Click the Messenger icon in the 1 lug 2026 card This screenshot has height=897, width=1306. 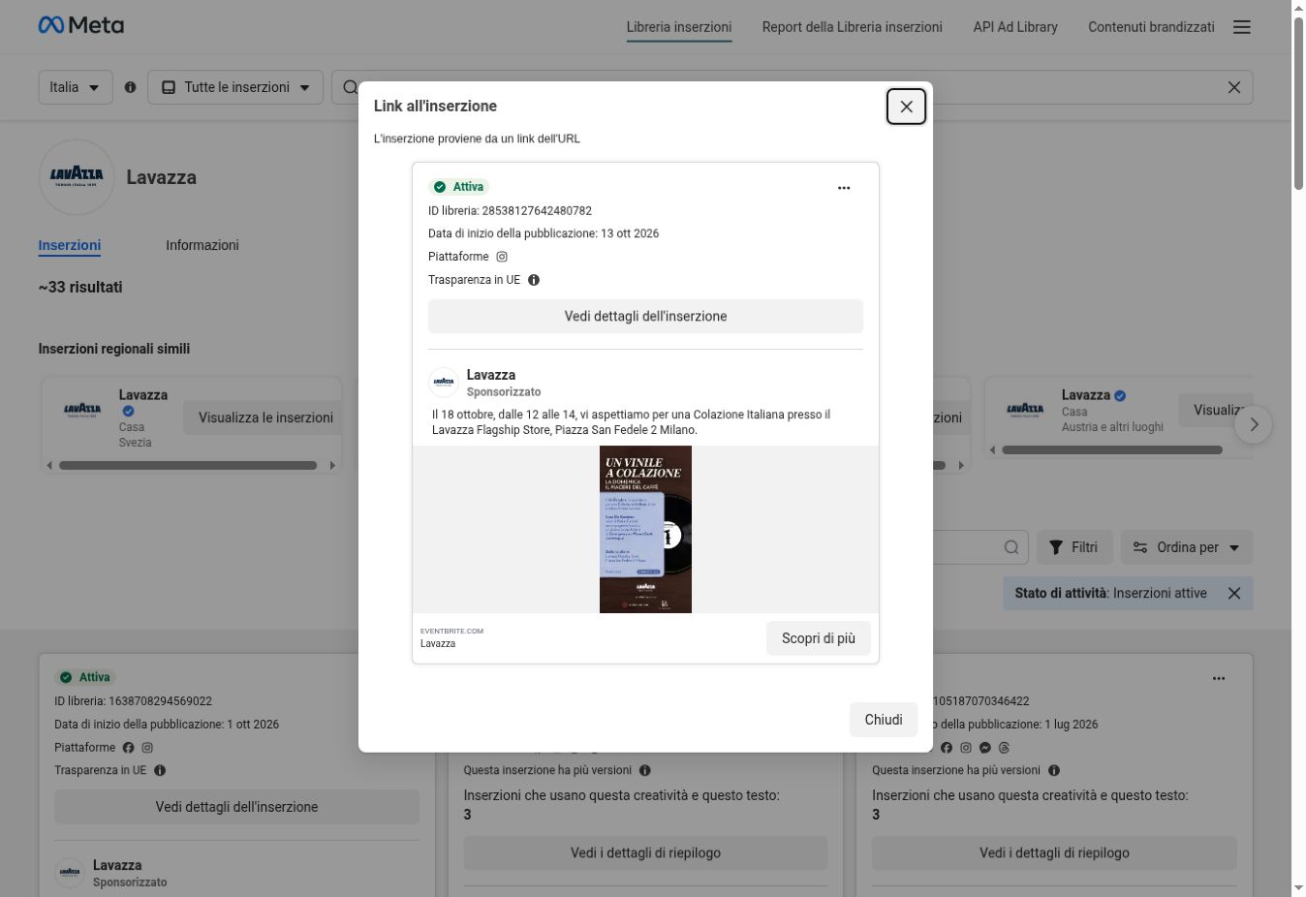(985, 748)
